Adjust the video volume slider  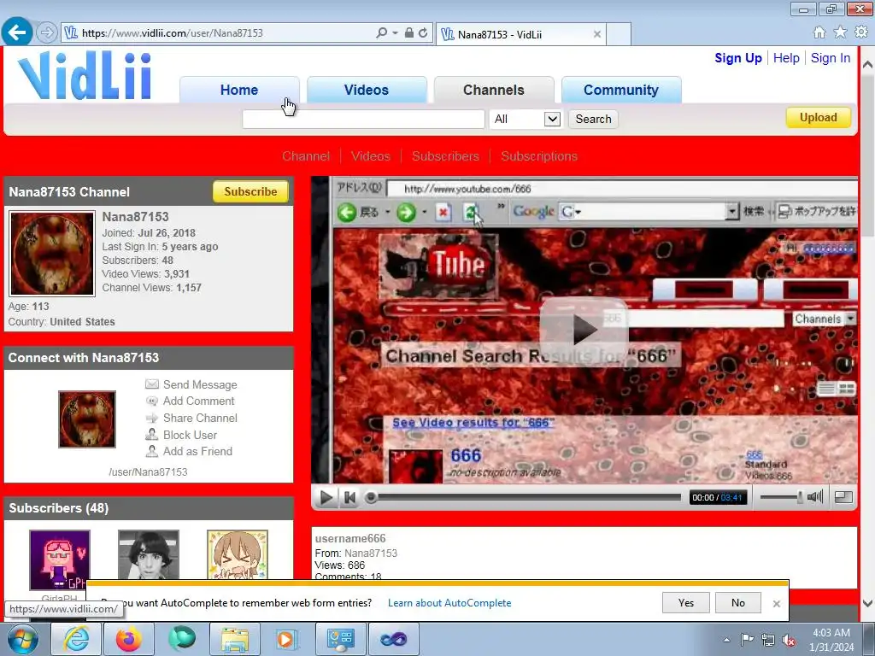click(x=781, y=496)
